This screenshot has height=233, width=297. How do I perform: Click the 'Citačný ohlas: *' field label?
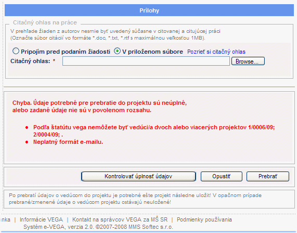coord(33,61)
